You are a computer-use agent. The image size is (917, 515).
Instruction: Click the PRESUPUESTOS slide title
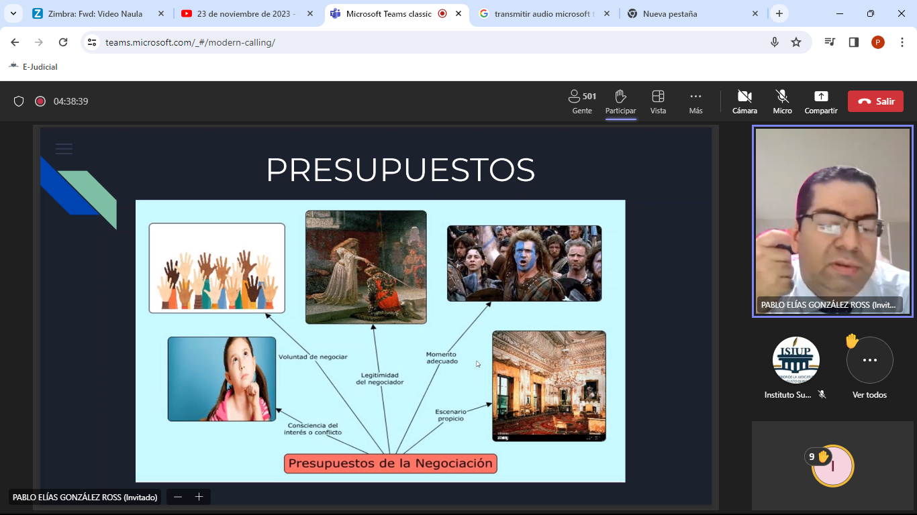point(401,170)
